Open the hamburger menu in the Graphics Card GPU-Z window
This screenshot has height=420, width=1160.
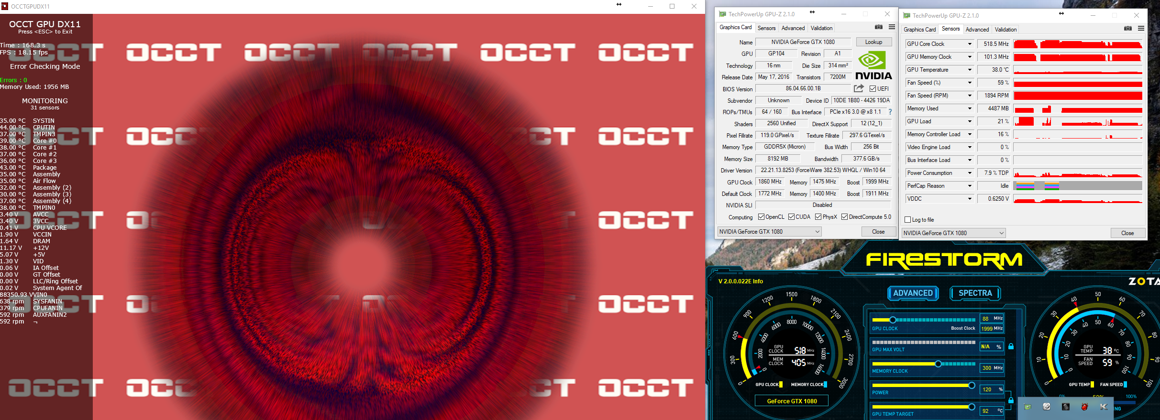892,27
